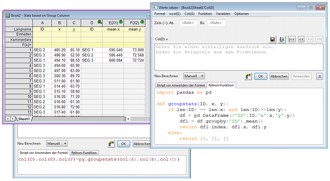Open the Formel menu
The width and height of the screenshot is (330, 181).
pyautogui.click(x=160, y=14)
